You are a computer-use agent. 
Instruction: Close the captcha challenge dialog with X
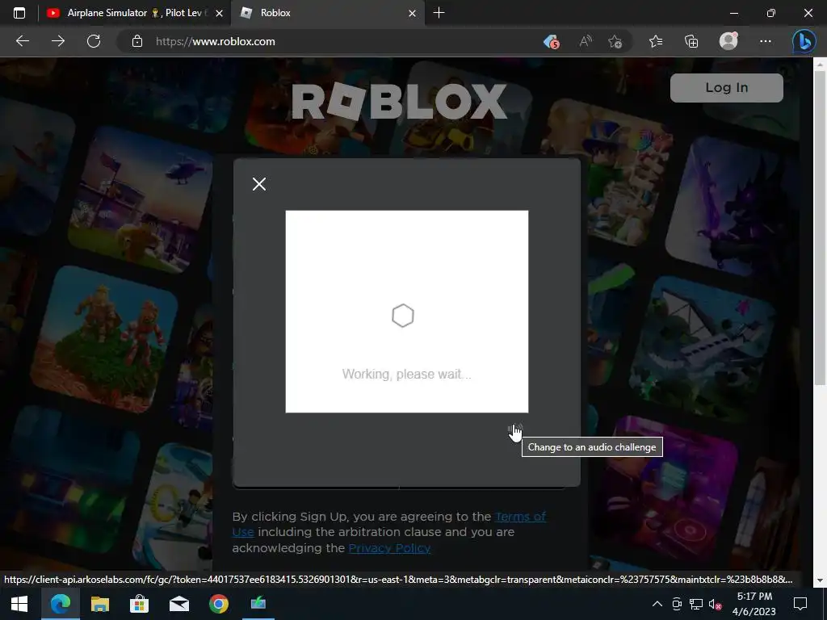[259, 184]
